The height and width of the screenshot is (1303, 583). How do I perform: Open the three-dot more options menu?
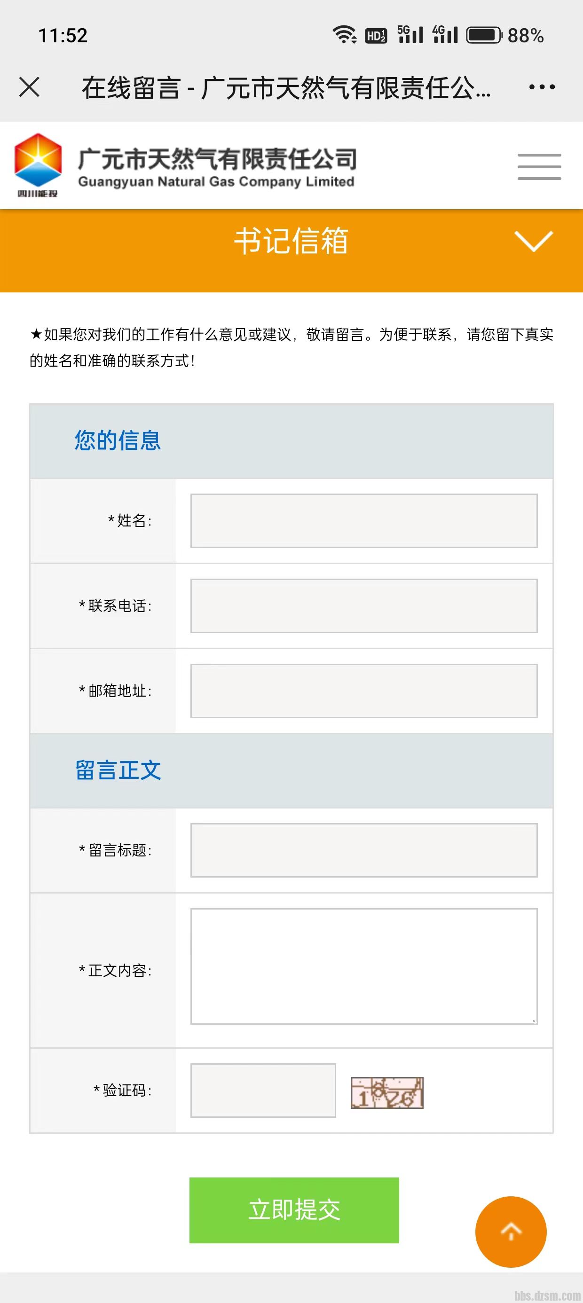[x=542, y=87]
